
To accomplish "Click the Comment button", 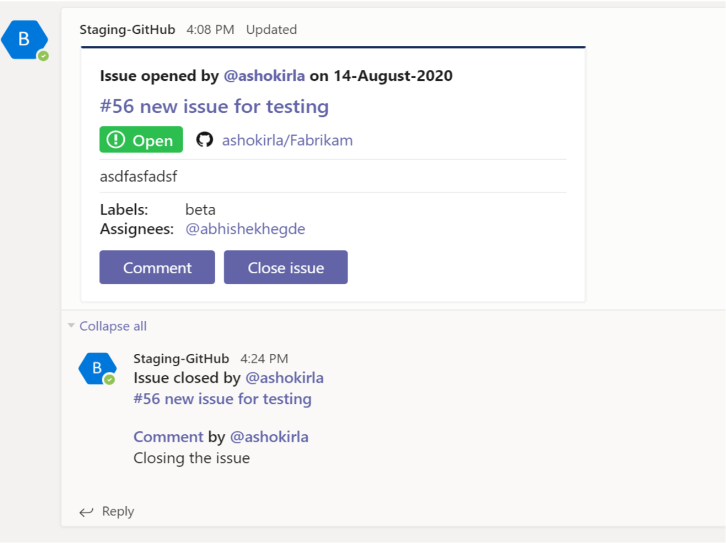I will click(x=156, y=267).
